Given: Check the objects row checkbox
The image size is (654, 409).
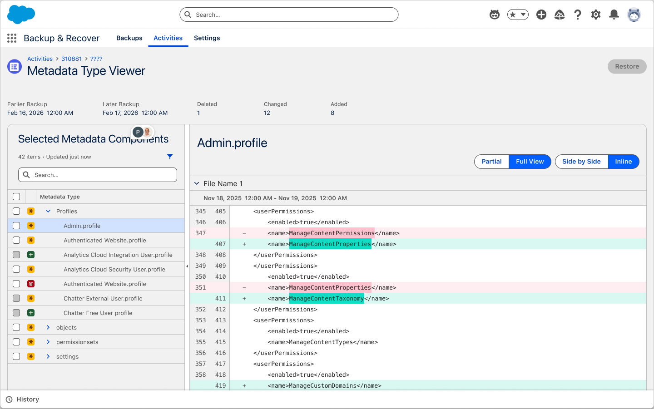Looking at the screenshot, I should tap(16, 327).
